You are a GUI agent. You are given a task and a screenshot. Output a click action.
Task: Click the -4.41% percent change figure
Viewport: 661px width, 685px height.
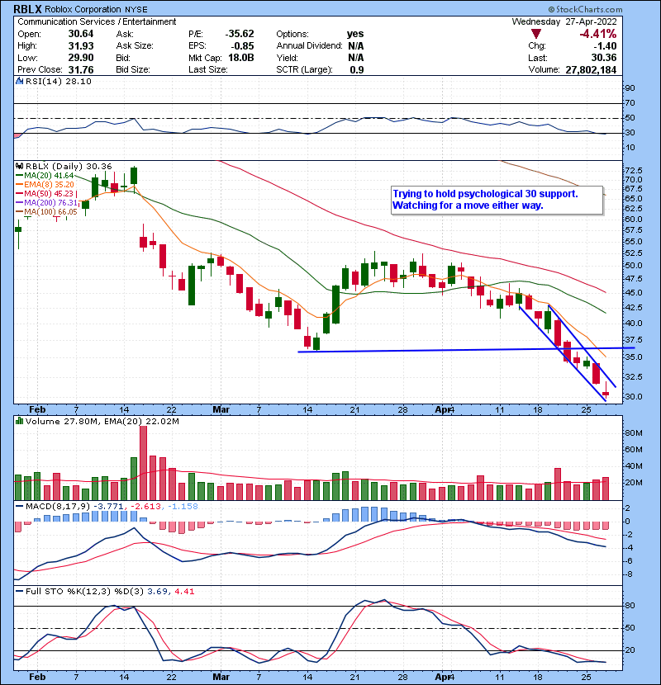pyautogui.click(x=598, y=34)
